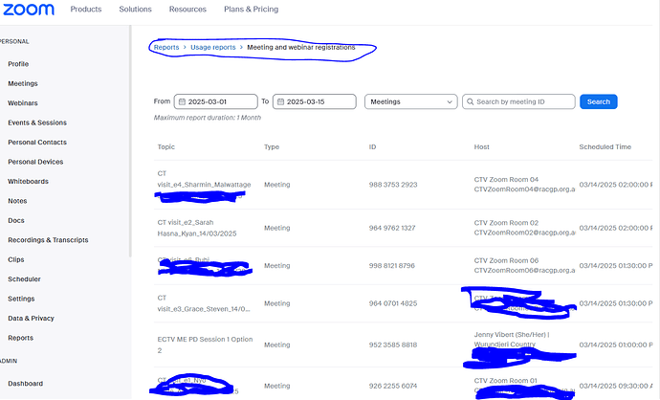660x400 pixels.
Task: Click meeting ID 998 8121 8796
Action: [392, 266]
